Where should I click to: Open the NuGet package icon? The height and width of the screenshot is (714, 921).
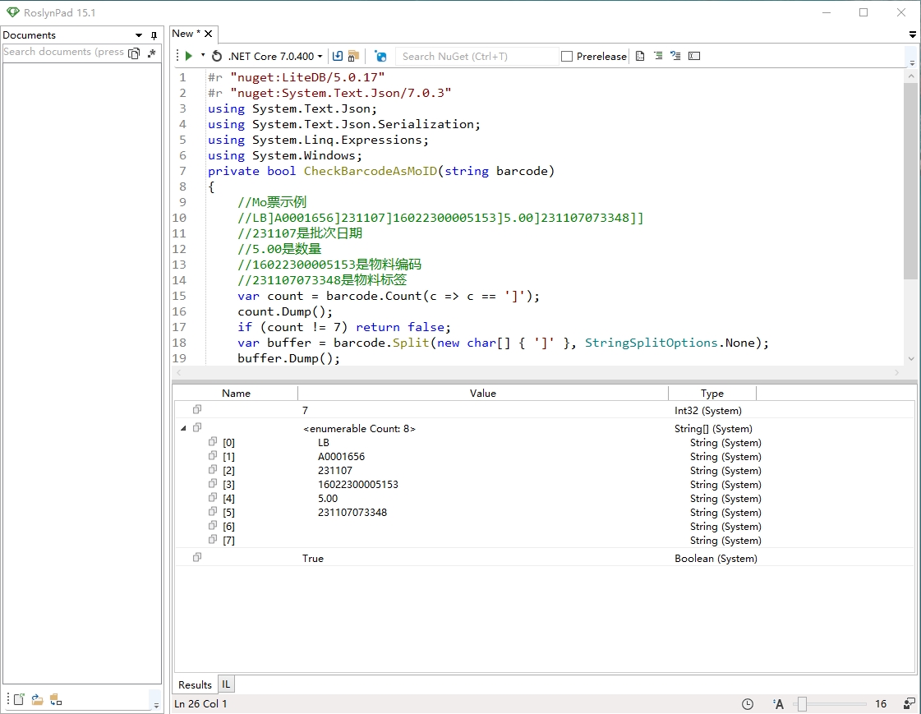[x=380, y=56]
